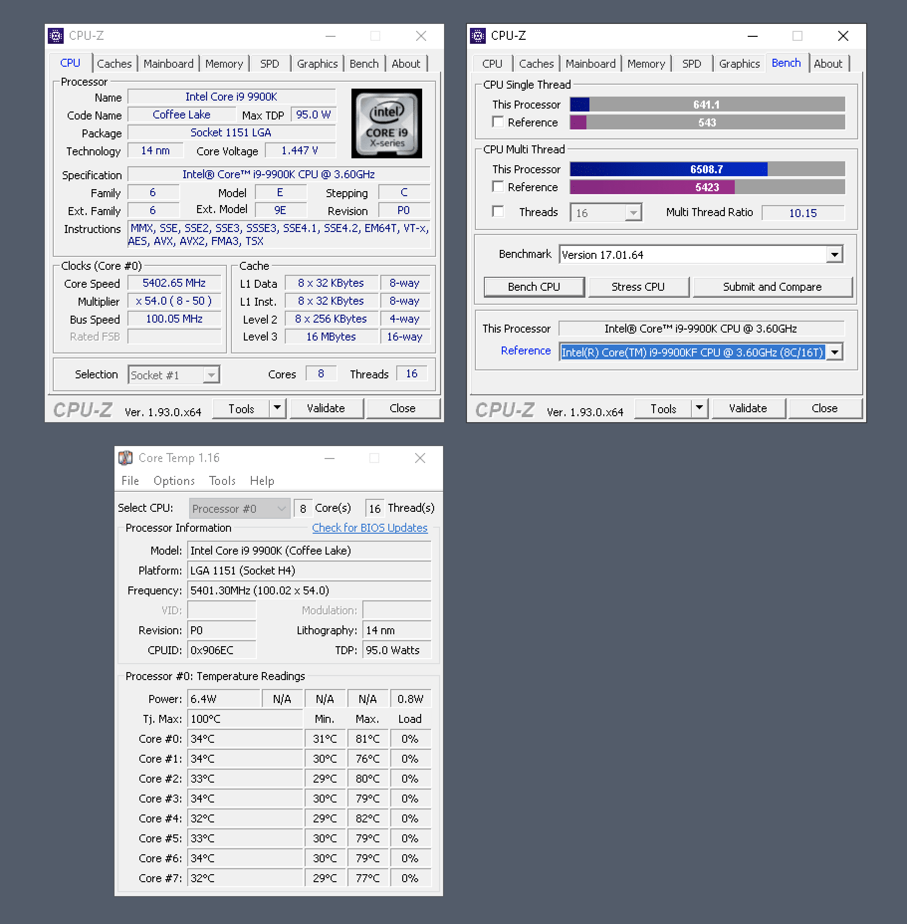Click the empty Rated FSB field
This screenshot has height=924, width=907.
coord(174,337)
